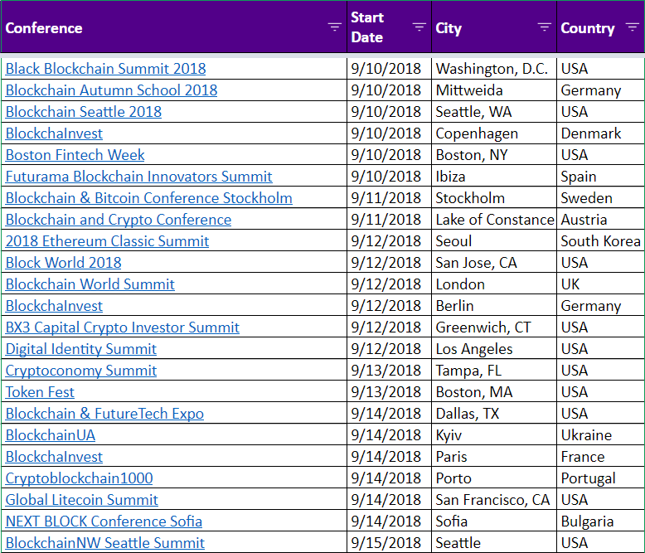Image resolution: width=645 pixels, height=553 pixels.
Task: Open the Country column filter dropdown
Action: click(633, 27)
